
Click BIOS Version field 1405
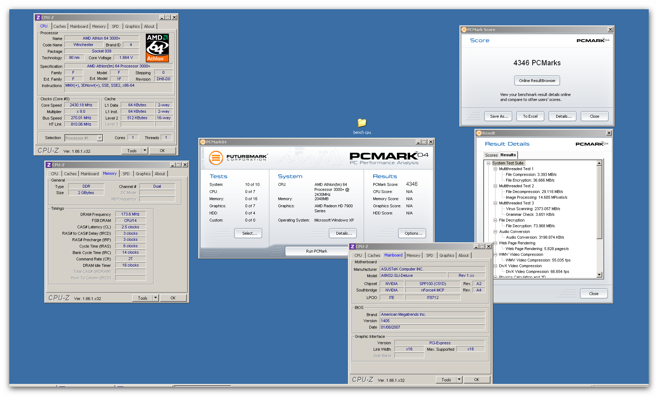tap(432, 321)
